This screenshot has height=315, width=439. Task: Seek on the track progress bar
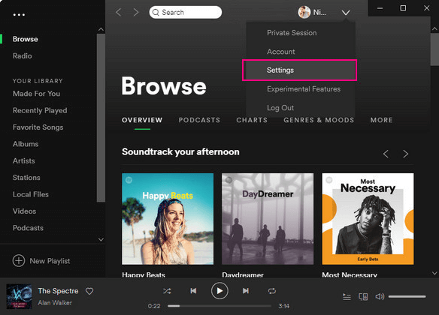pyautogui.click(x=219, y=306)
